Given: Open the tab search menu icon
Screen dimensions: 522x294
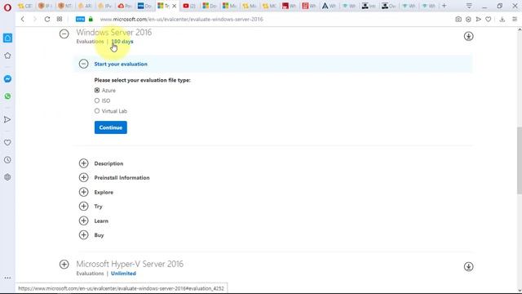Looking at the screenshot, I should coord(469,6).
